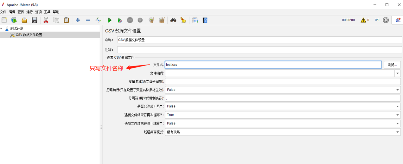This screenshot has width=403, height=164.
Task: Click the warning triangle log icon
Action: coord(363,20)
